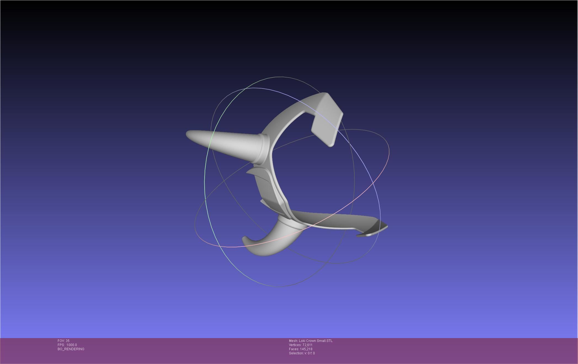Click the FPS 1000.0 readout

(67, 345)
